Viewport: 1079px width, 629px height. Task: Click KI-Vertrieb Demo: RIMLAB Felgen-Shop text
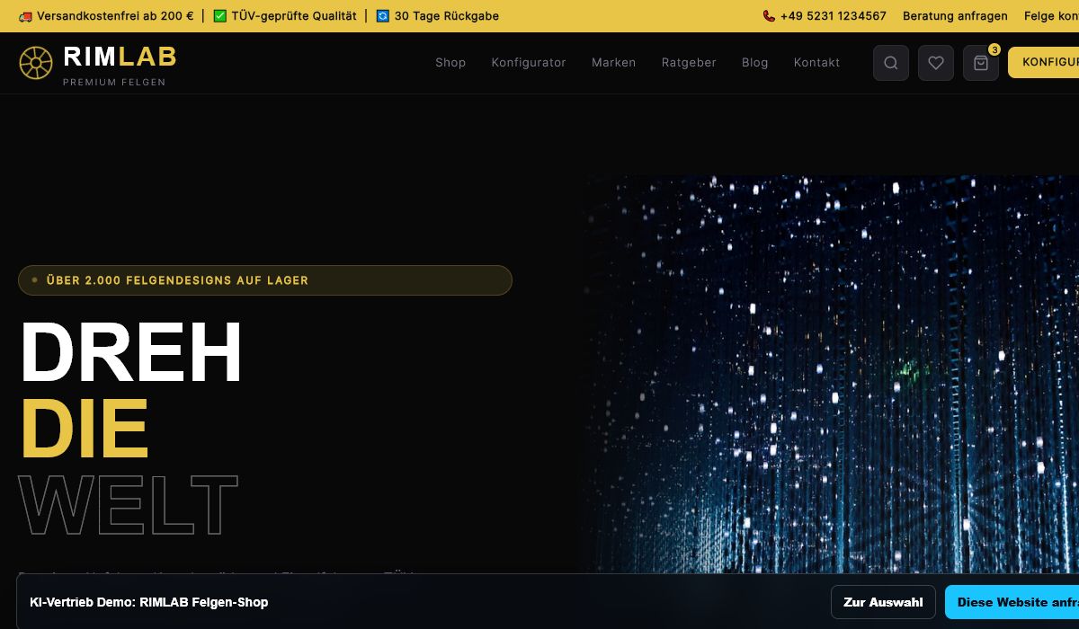149,602
